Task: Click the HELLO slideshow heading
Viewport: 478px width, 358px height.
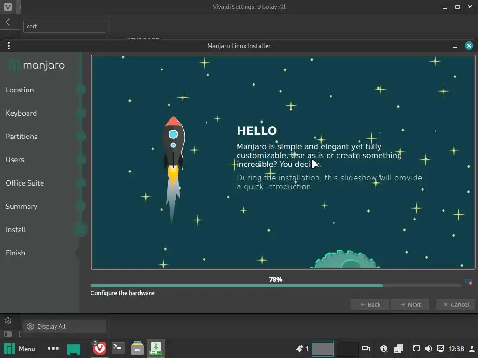Action: pos(257,131)
